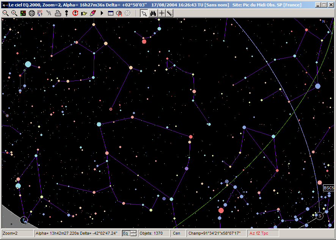Open the UGC catalog search icon

click(40, 13)
